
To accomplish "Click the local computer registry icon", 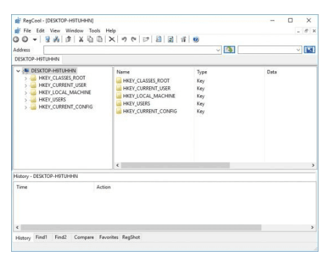I will pyautogui.click(x=47, y=40).
